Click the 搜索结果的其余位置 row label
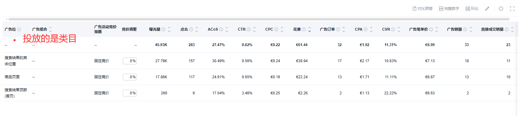This screenshot has height=116, width=519. 16,61
